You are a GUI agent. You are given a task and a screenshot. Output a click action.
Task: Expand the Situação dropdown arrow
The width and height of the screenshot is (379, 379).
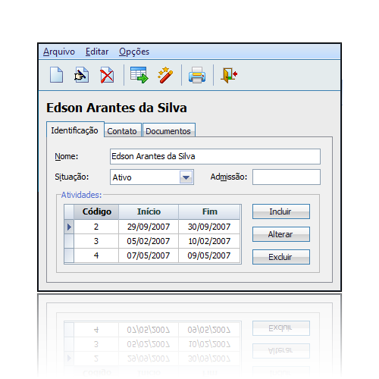pos(186,177)
